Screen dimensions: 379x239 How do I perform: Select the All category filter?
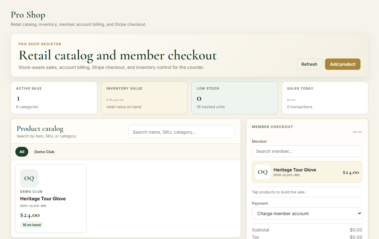[x=22, y=152]
